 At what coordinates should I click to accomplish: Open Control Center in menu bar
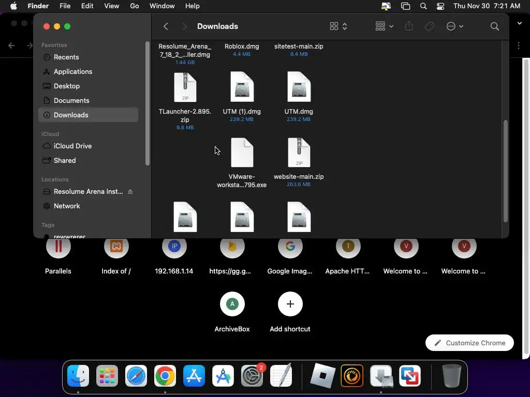[440, 6]
